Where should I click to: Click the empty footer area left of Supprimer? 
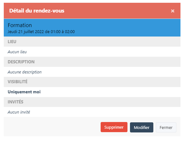[50, 127]
